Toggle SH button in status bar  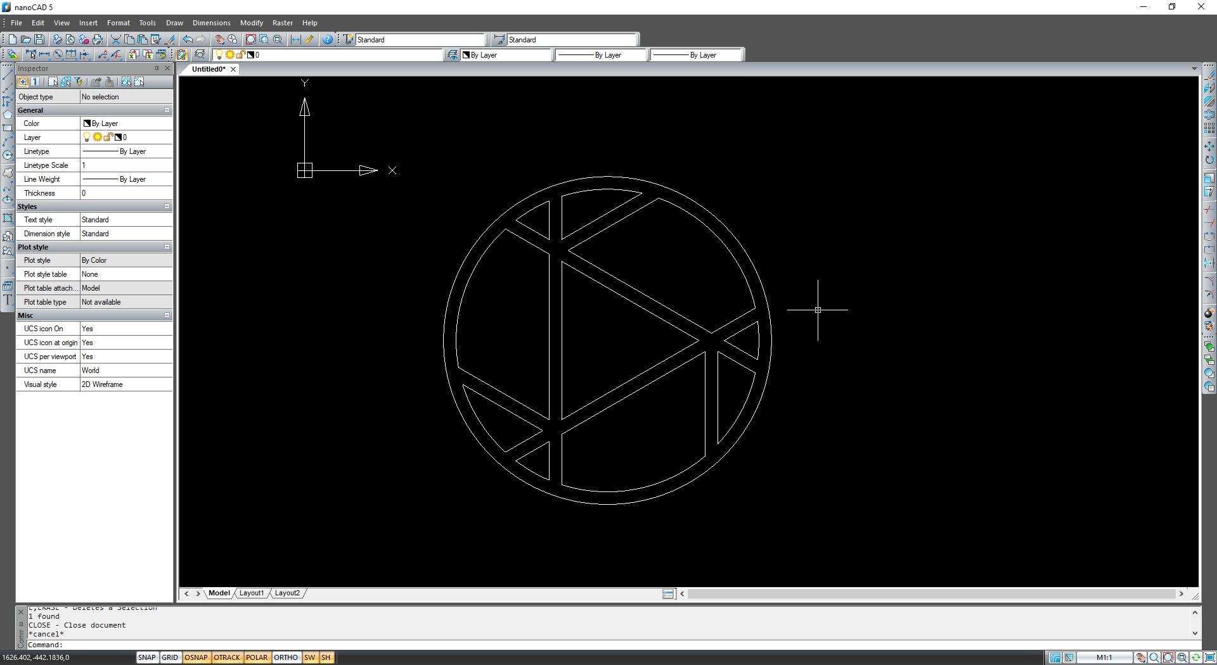[x=326, y=657]
